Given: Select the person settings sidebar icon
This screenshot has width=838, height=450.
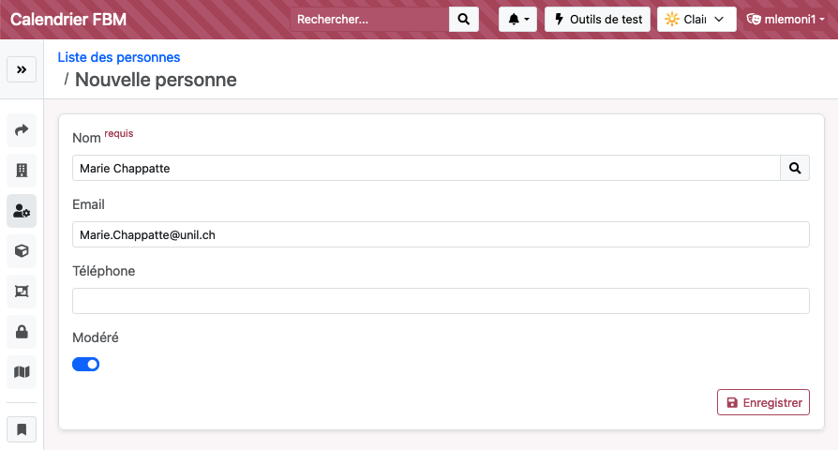Looking at the screenshot, I should click(22, 211).
